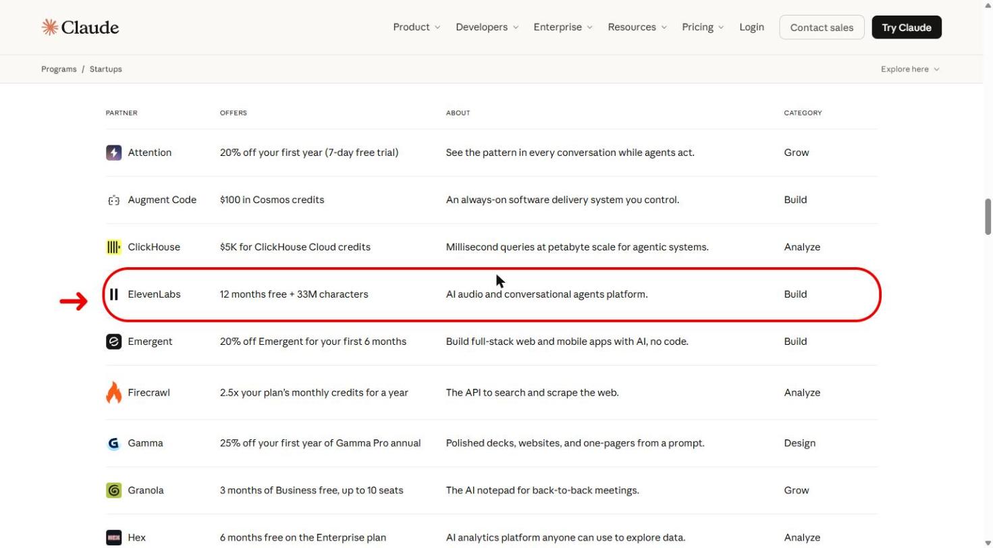The width and height of the screenshot is (993, 548).
Task: Go to the Programs breadcrumb link
Action: click(59, 69)
